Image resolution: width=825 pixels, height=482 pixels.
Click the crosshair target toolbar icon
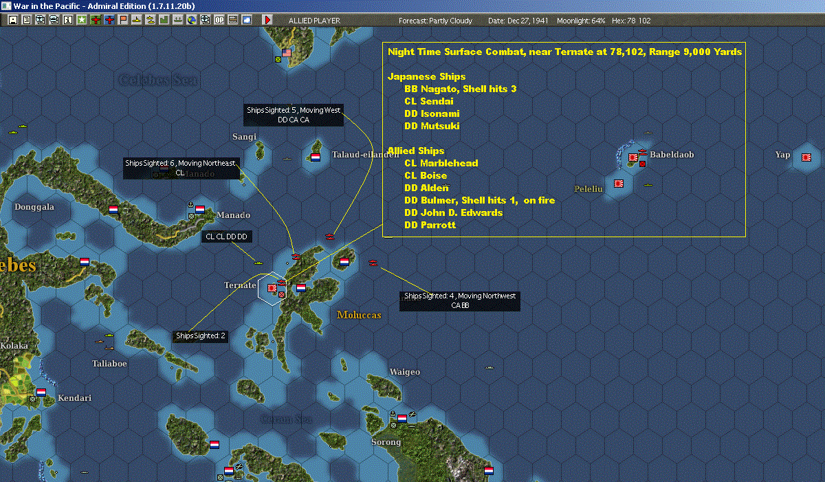coord(205,20)
